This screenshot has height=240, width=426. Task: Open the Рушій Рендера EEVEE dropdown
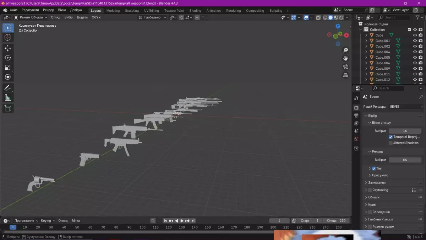(x=406, y=107)
